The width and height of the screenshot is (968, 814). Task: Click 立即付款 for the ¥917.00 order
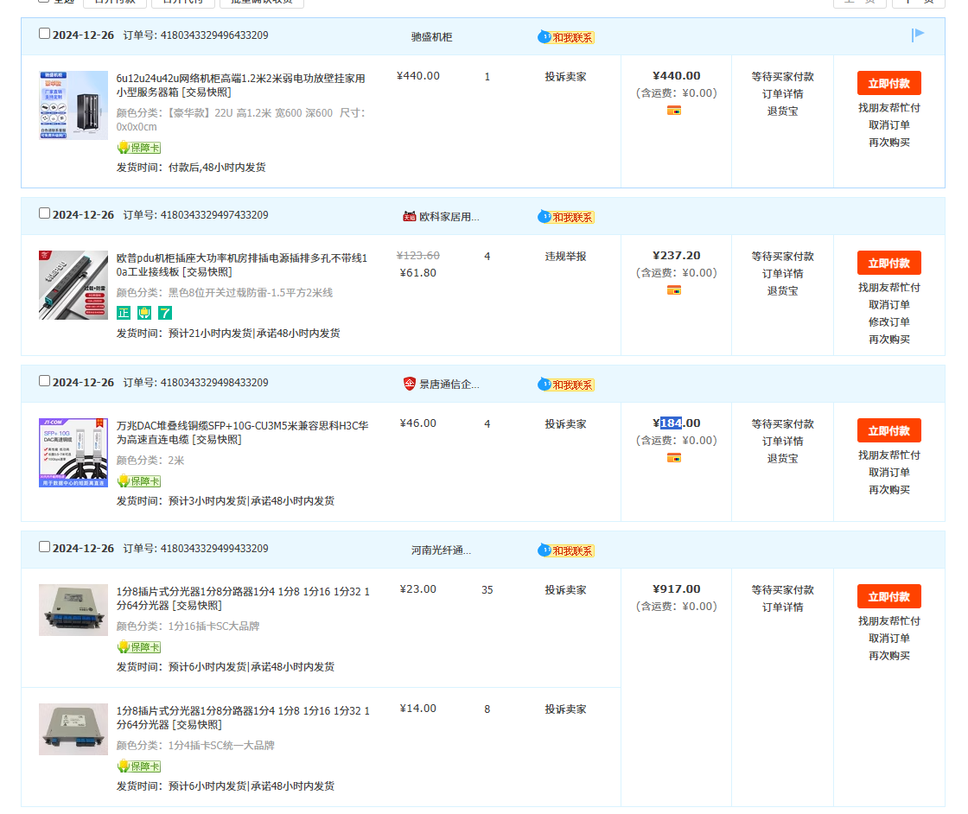pyautogui.click(x=888, y=596)
